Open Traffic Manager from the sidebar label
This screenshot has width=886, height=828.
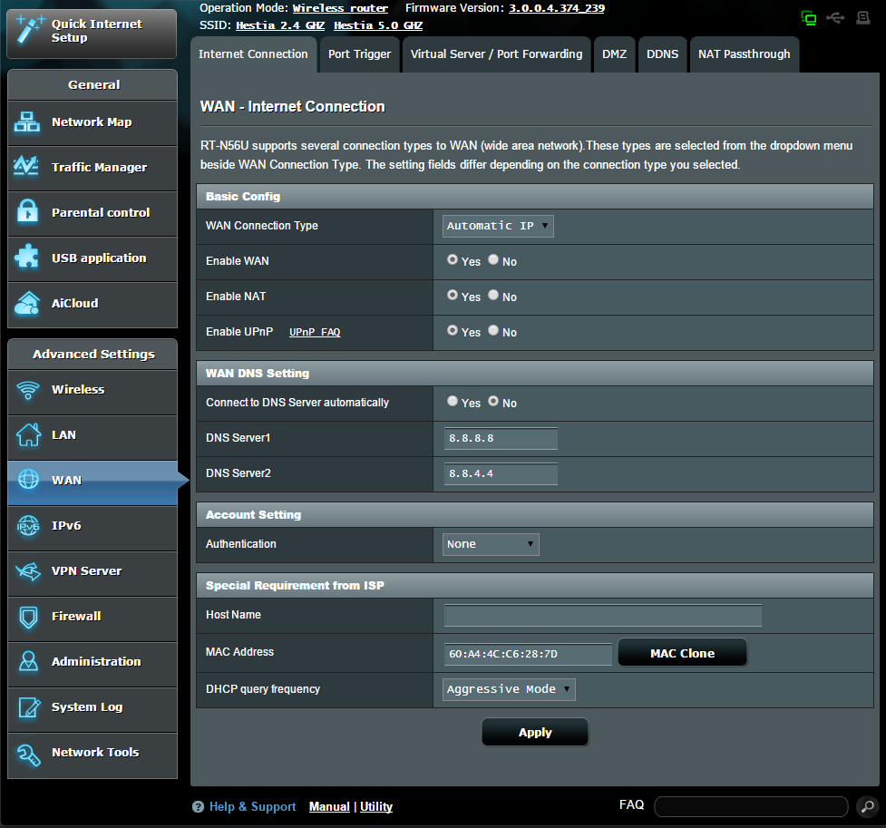(100, 167)
